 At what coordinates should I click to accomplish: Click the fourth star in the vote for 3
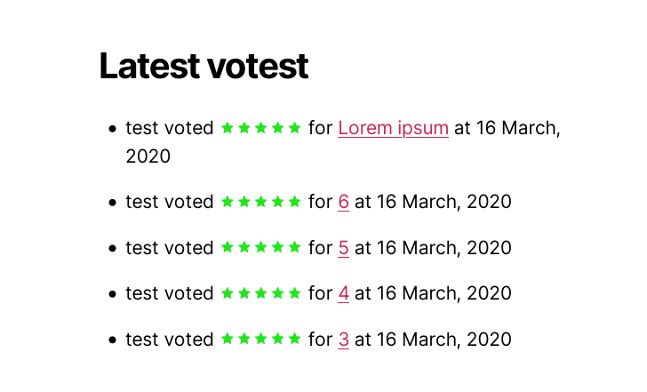tap(277, 340)
